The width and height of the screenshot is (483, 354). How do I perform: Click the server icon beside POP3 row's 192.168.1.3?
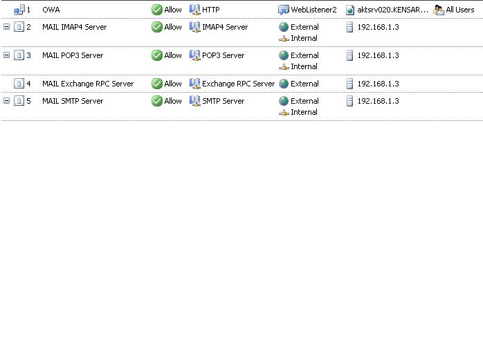349,55
